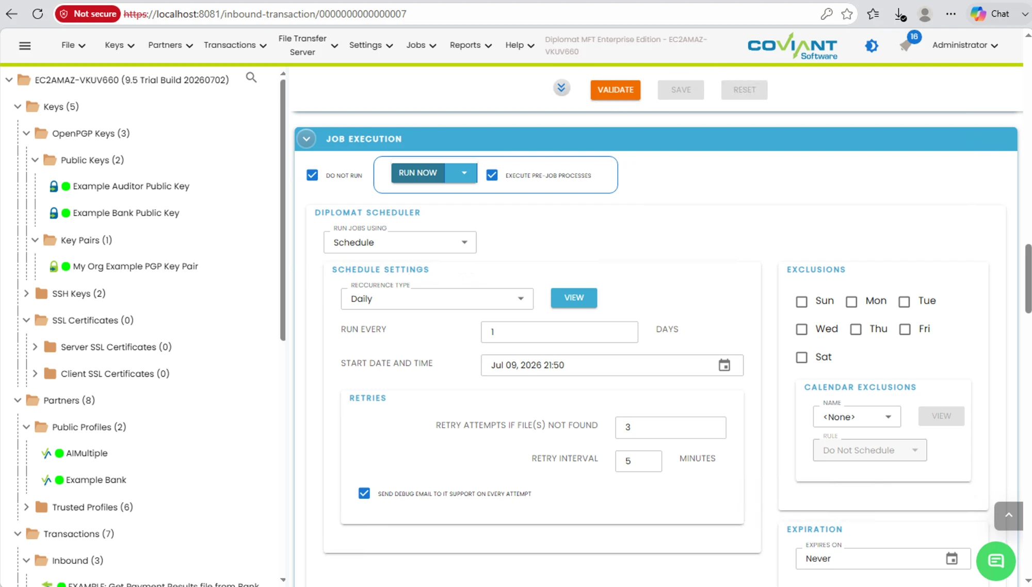This screenshot has height=587, width=1032.
Task: Click the search icon in tree panel
Action: coord(251,77)
